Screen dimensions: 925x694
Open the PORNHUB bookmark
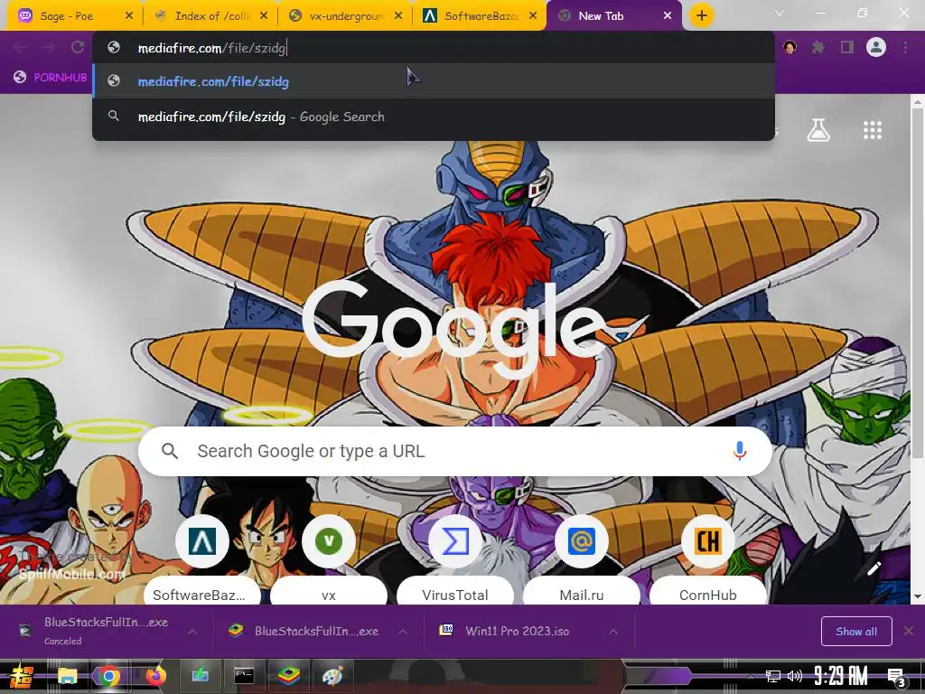[x=51, y=78]
